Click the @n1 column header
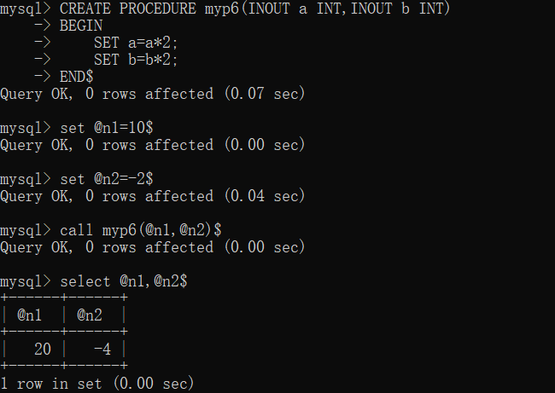The image size is (555, 393). (30, 315)
